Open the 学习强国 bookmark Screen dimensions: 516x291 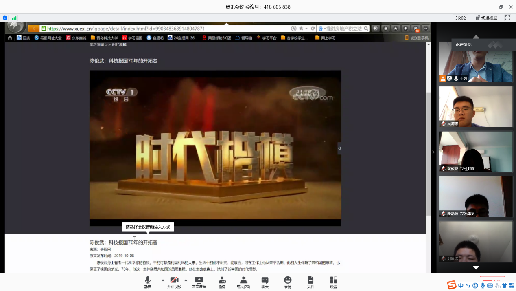click(x=132, y=38)
